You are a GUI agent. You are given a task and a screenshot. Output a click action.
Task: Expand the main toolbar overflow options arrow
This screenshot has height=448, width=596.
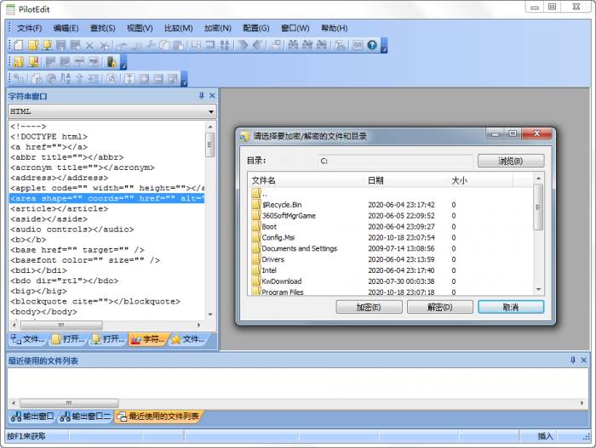(384, 48)
